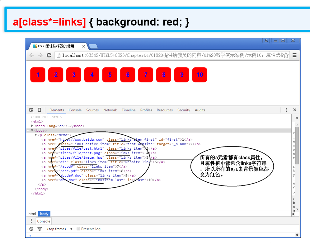Select the closing </html> tag row

(x=38, y=194)
